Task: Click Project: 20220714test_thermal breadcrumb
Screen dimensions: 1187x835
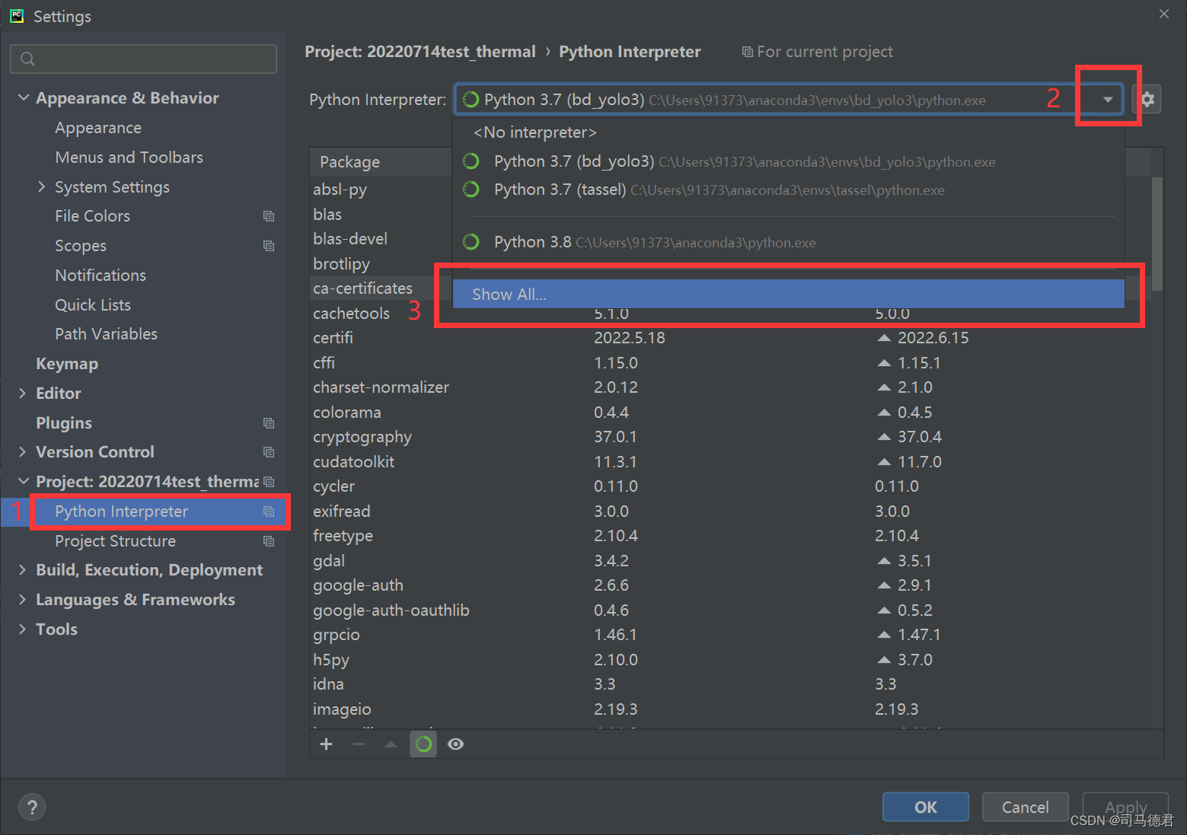Action: 420,52
